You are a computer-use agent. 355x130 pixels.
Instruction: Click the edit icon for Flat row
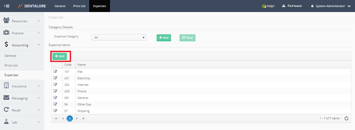[x=55, y=71]
